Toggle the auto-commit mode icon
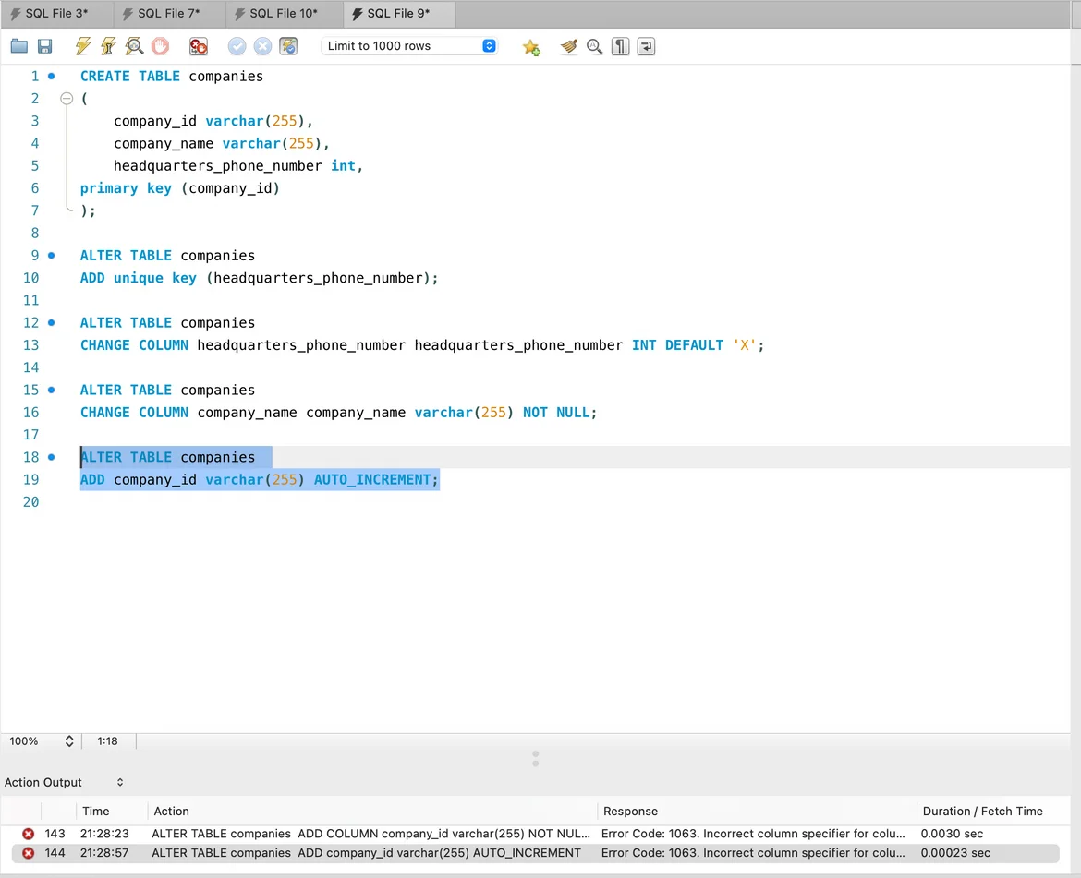 288,46
